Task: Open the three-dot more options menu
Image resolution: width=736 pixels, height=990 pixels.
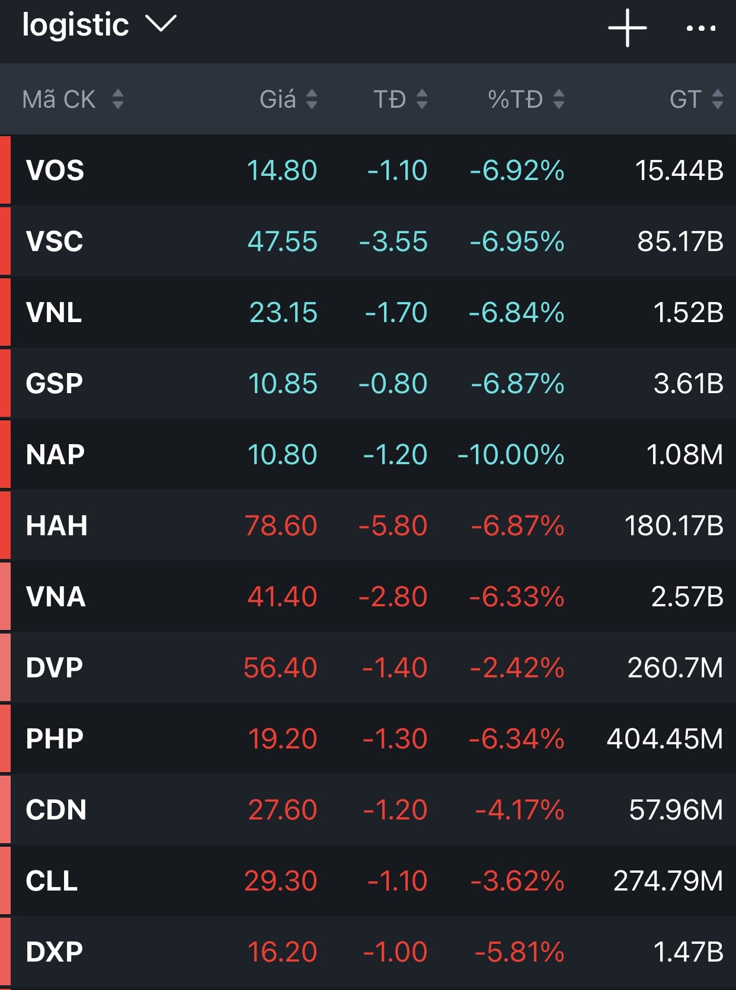Action: coord(700,28)
